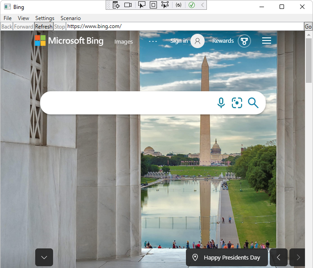Open the hamburger menu on Bing
The image size is (313, 268).
[x=267, y=41]
